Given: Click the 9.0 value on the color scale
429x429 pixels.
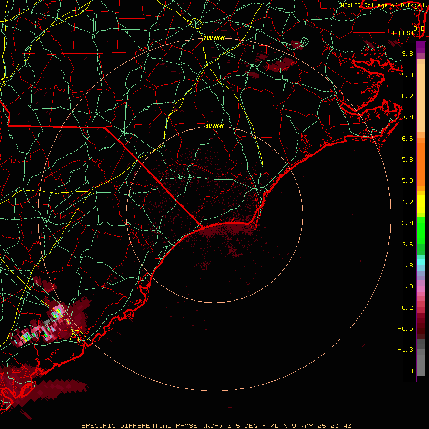Looking at the screenshot, I should (408, 75).
